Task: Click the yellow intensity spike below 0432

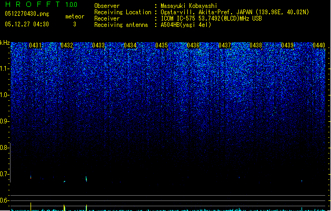Action: [x=64, y=207]
